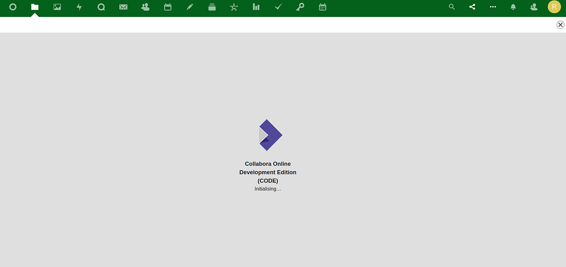Open the contacts menu icon
This screenshot has height=267, width=566.
point(534,7)
